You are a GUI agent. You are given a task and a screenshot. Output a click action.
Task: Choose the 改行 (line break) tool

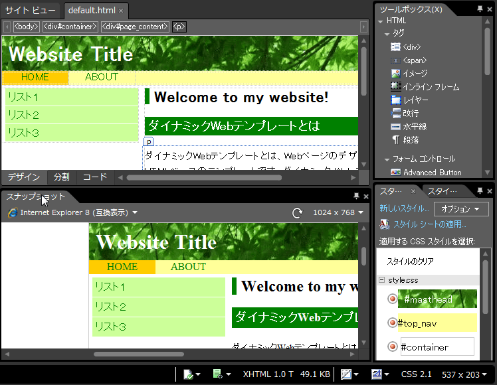tap(405, 114)
